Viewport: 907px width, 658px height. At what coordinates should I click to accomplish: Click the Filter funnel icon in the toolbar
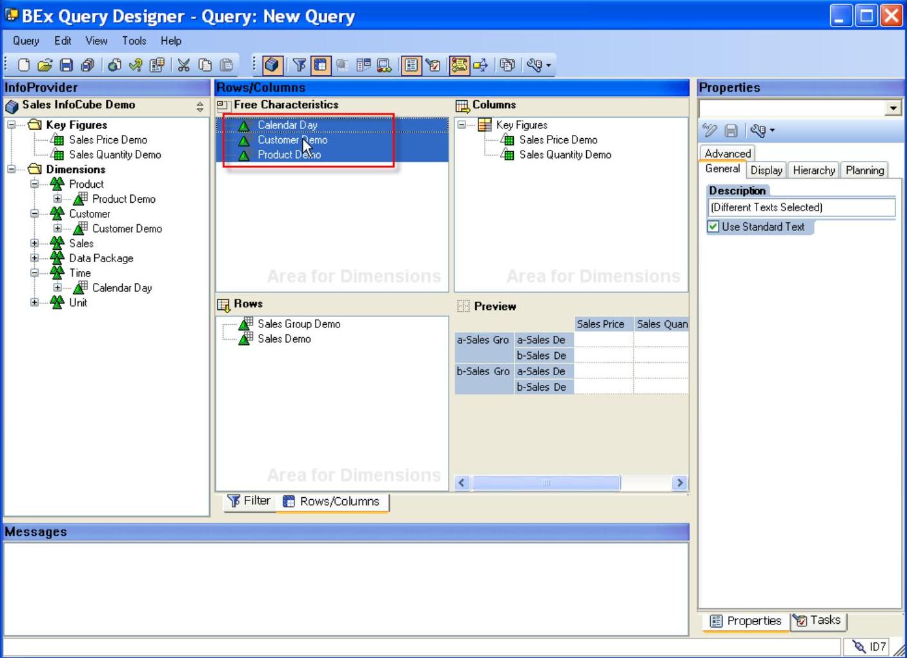pos(299,65)
